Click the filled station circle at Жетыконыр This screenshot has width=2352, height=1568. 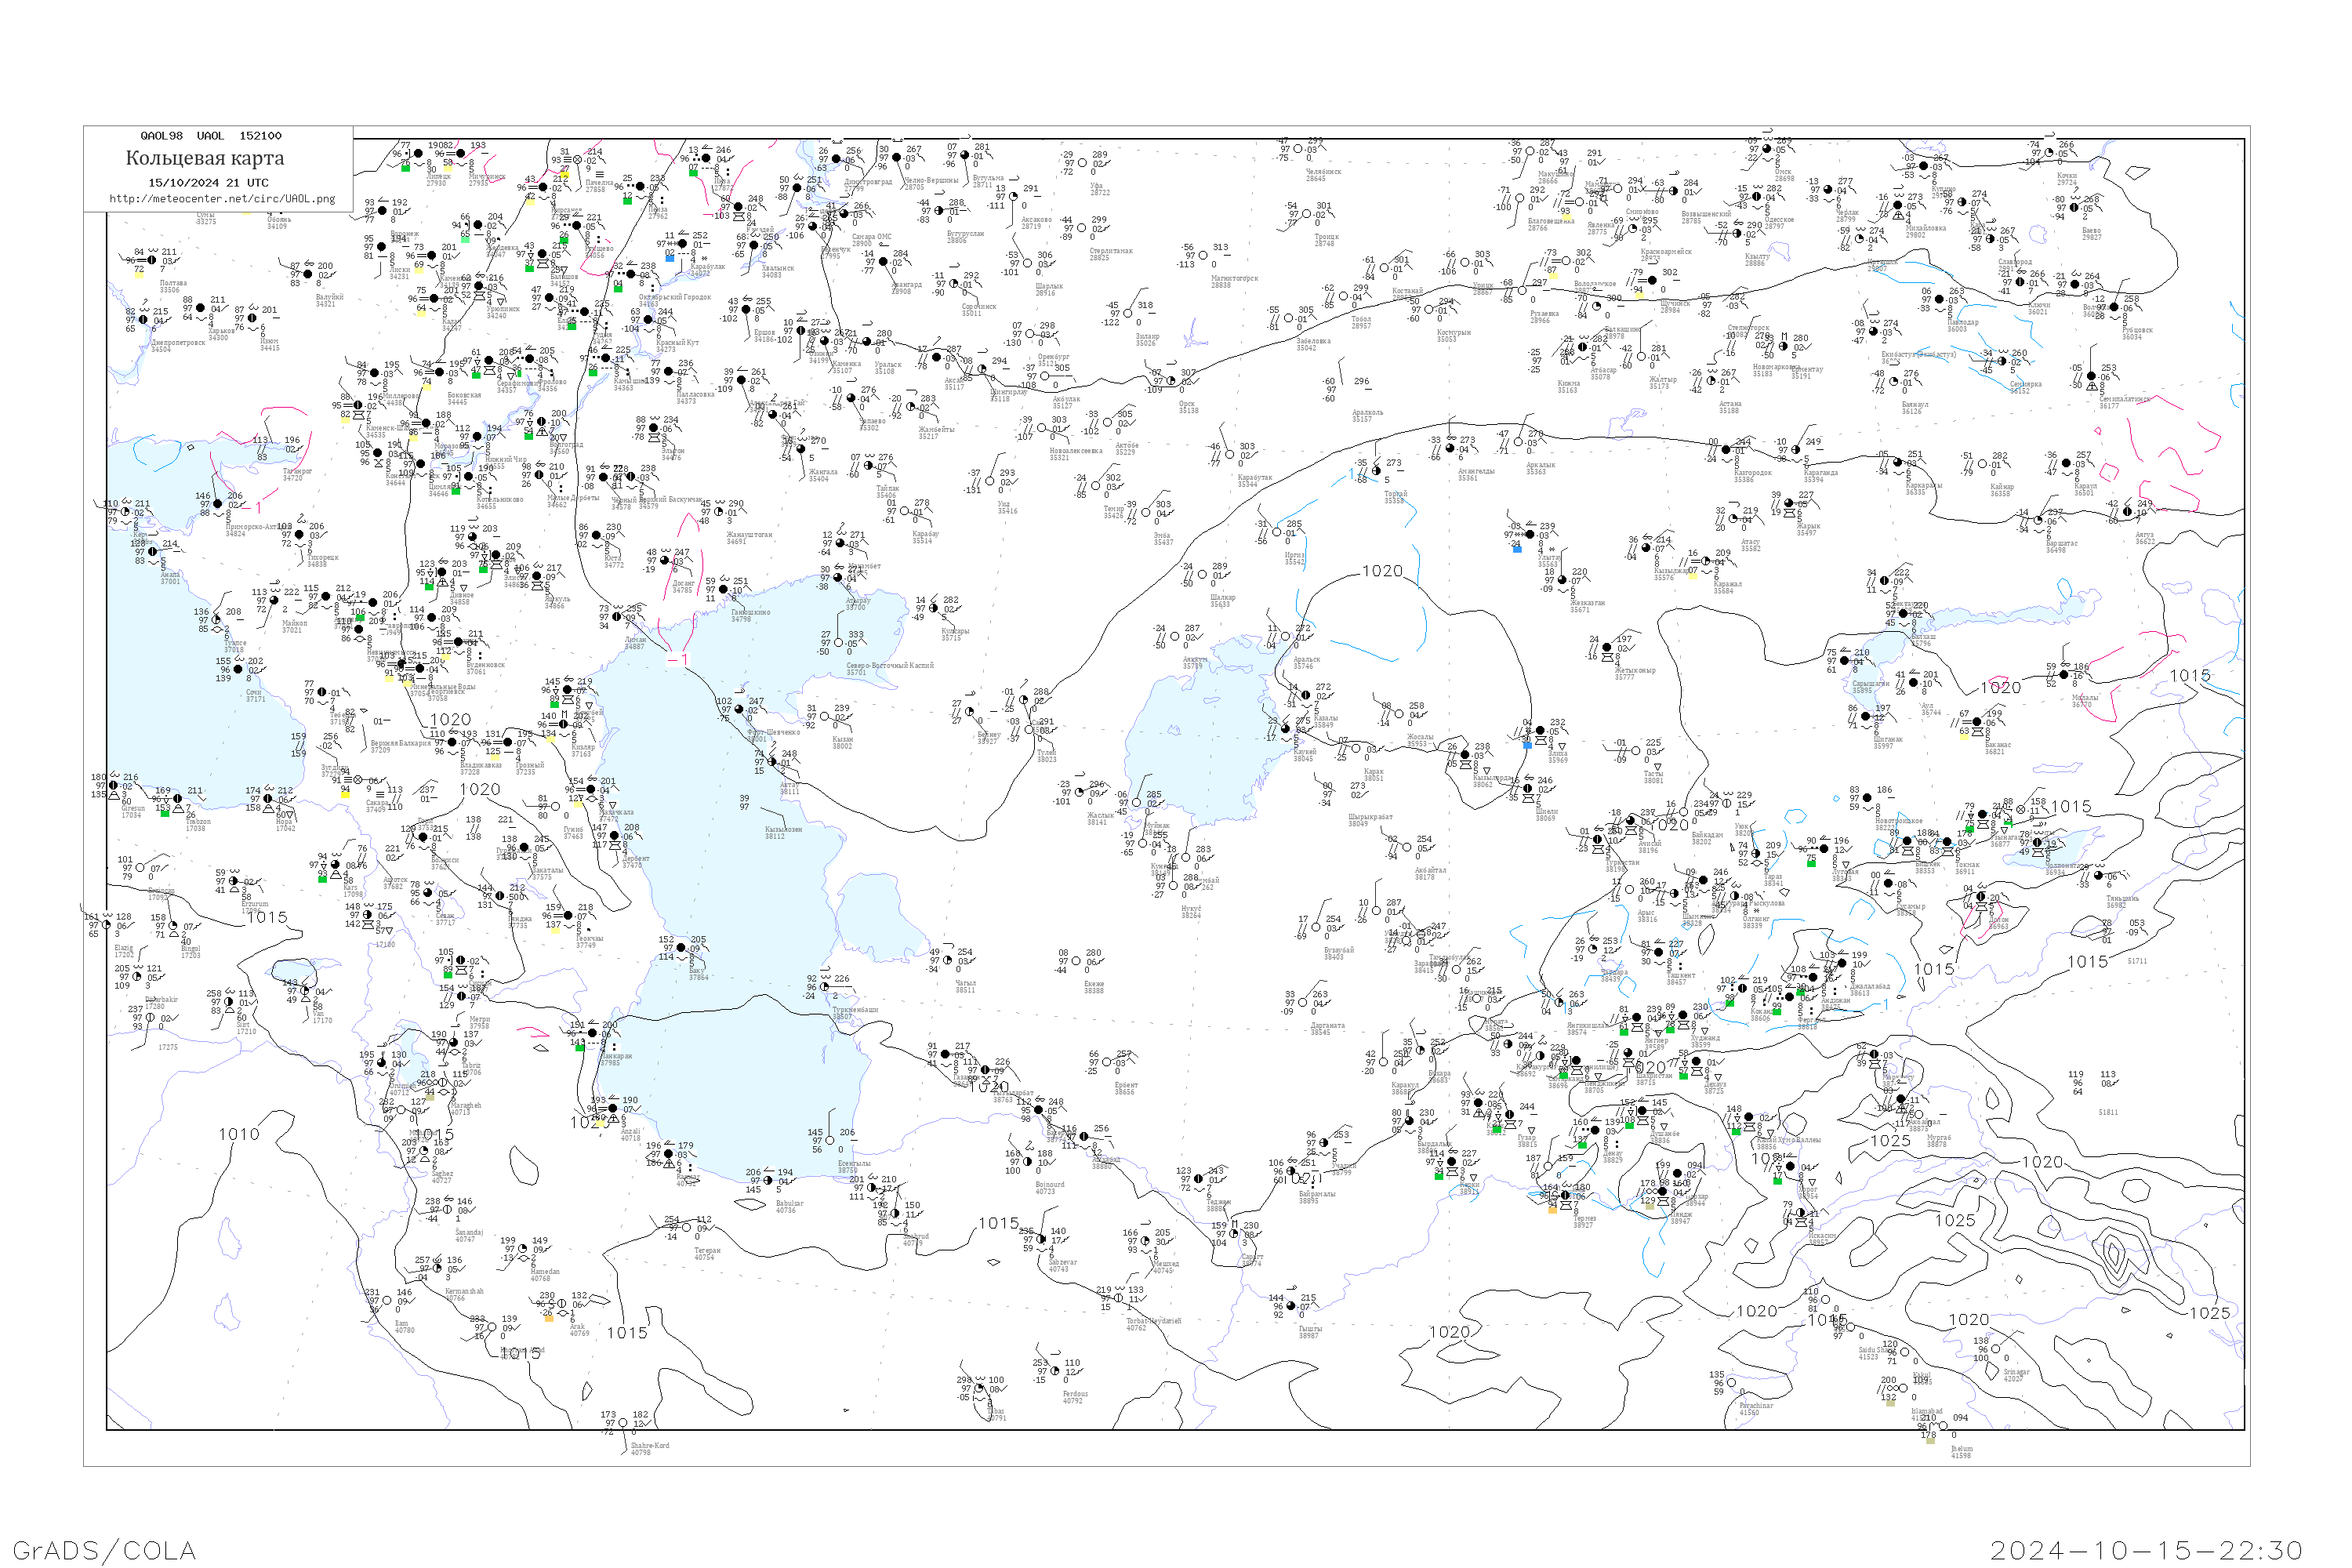[x=1608, y=650]
